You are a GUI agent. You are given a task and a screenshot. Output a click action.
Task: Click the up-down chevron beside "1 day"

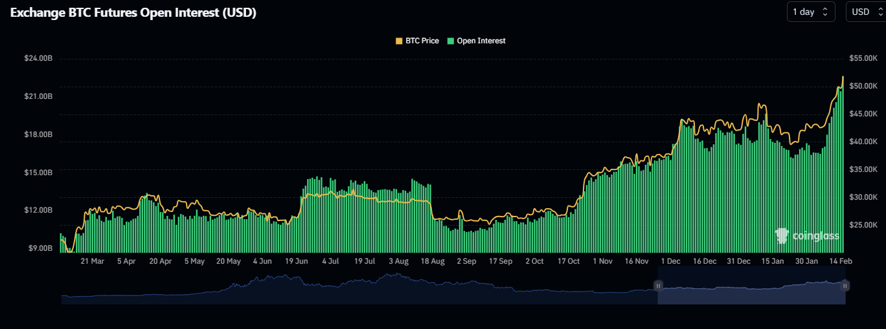click(824, 12)
